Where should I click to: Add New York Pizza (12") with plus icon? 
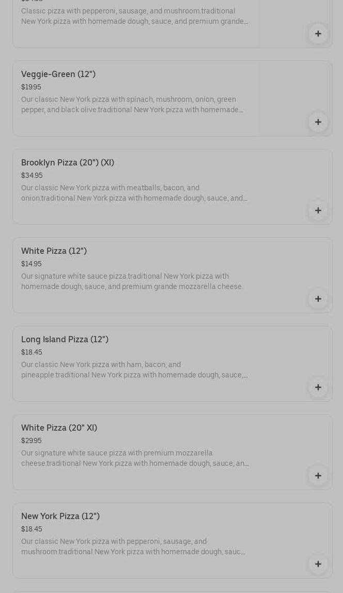318,564
